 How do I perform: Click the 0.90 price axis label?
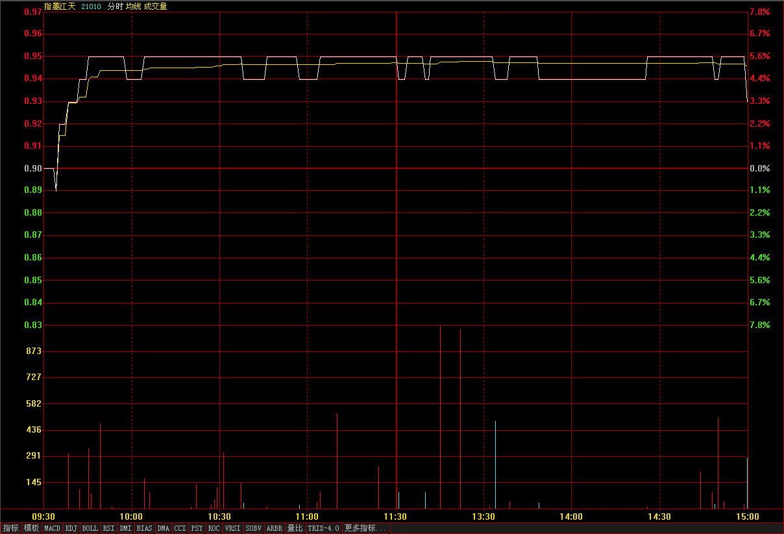[32, 168]
